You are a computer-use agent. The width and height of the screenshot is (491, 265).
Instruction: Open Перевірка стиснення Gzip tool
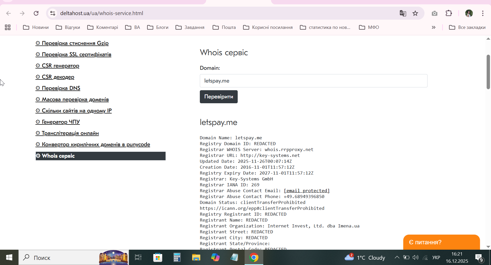click(72, 43)
